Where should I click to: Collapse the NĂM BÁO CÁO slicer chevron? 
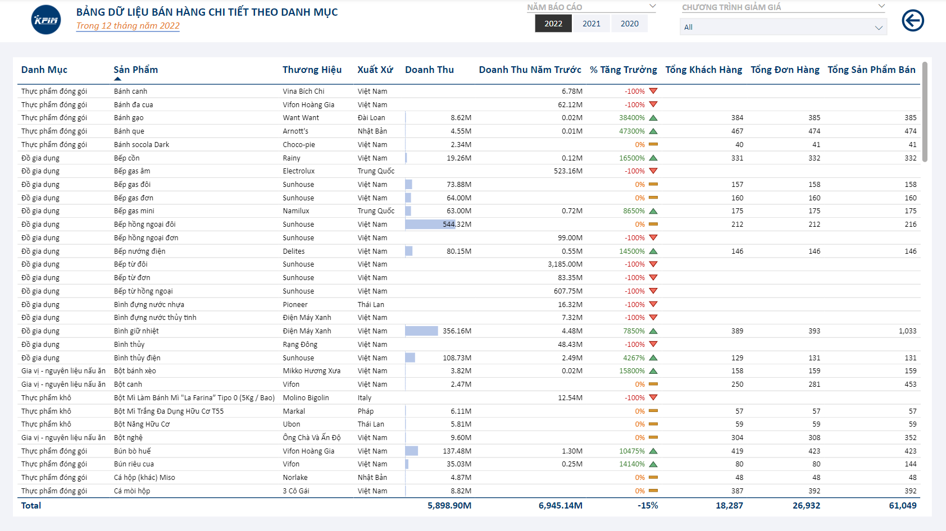pyautogui.click(x=652, y=6)
